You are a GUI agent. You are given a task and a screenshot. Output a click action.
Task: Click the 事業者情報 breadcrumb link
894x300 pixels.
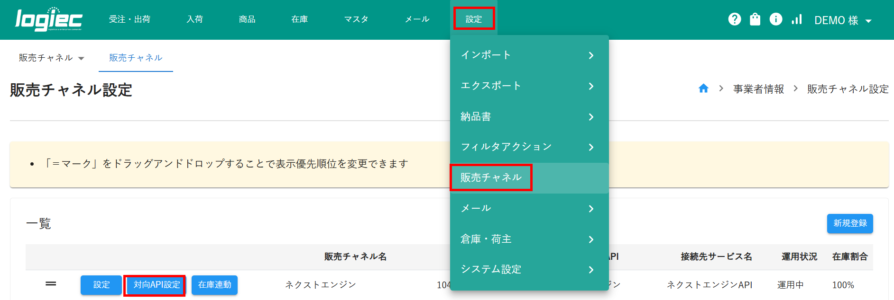(x=758, y=89)
